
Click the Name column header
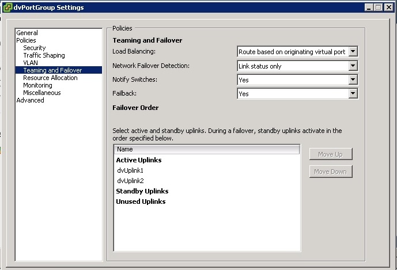coord(206,150)
